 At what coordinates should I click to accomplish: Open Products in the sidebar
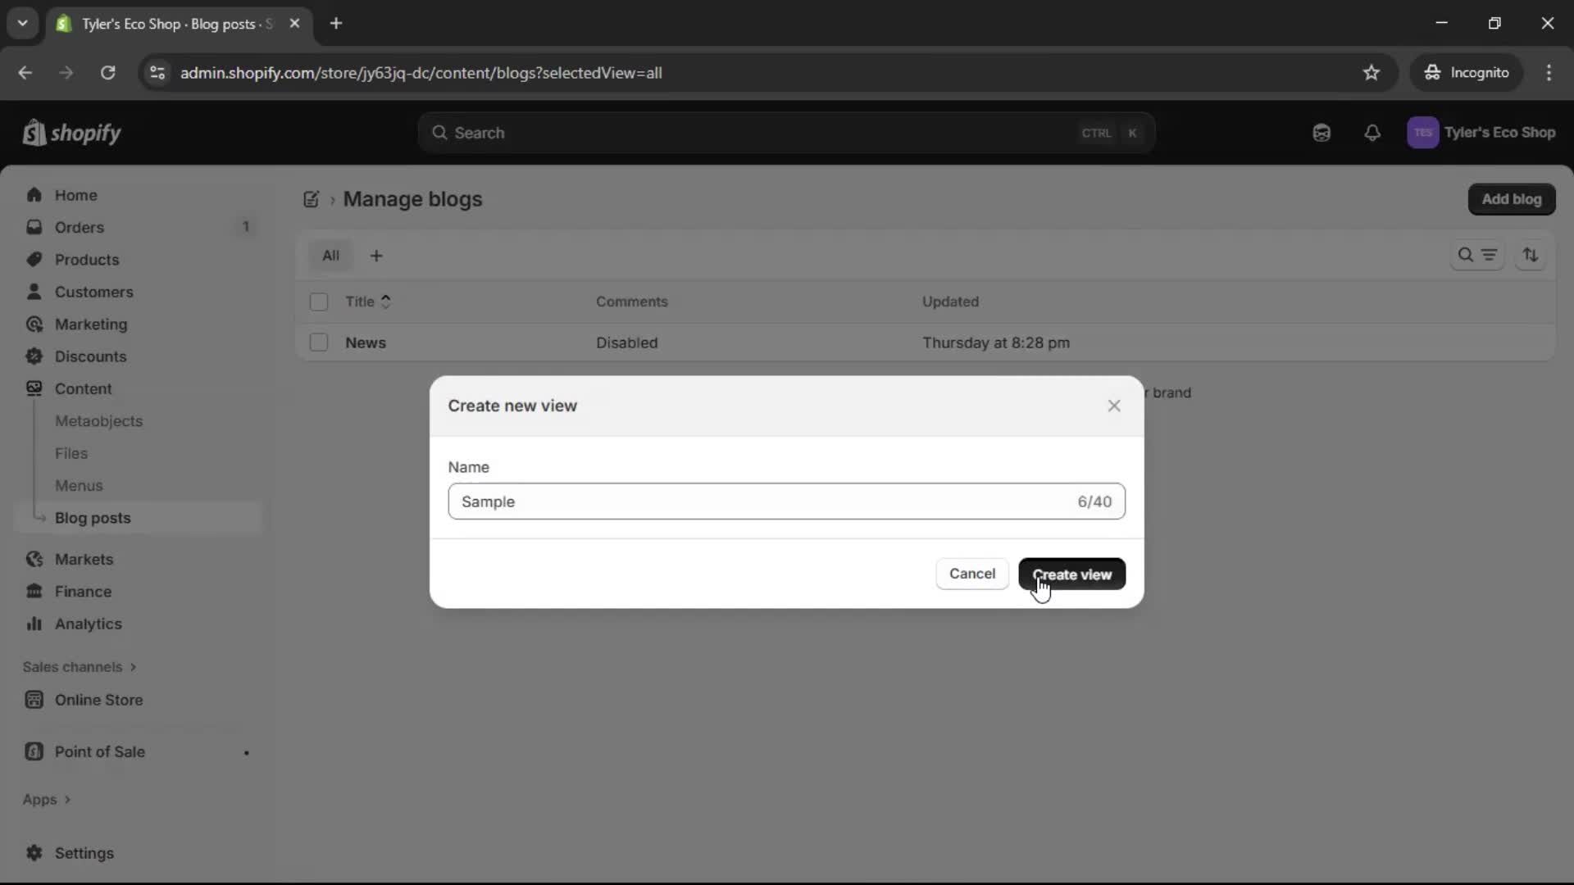pos(87,259)
